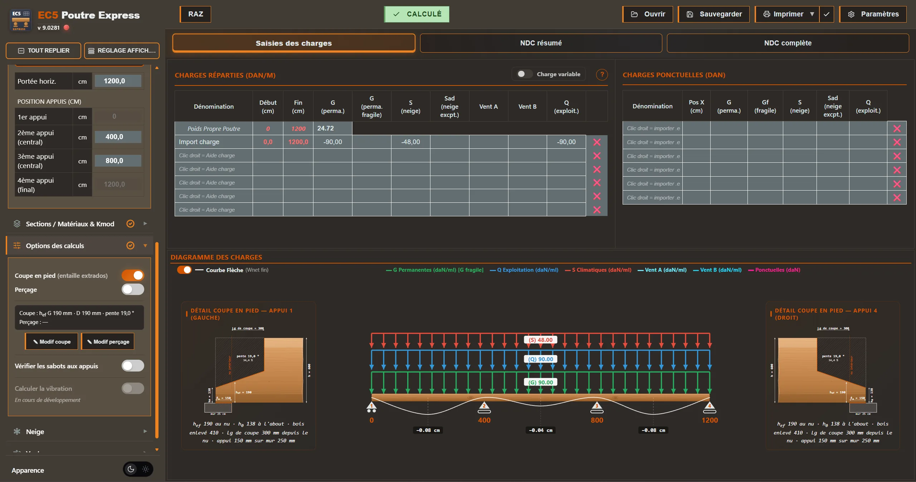The image size is (916, 482).
Task: Open the Imprimer dropdown arrow
Action: pos(812,14)
